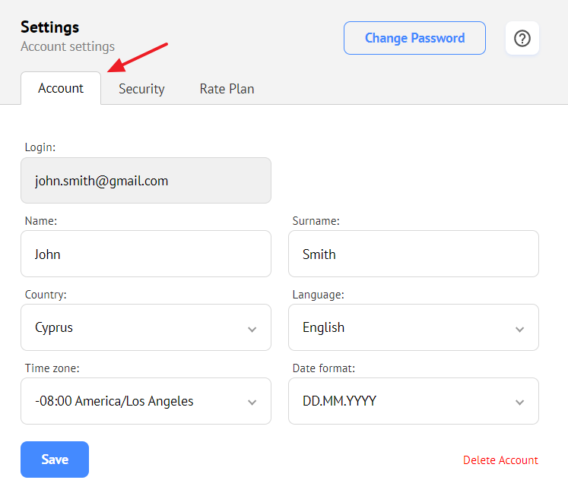Click the Account settings subtitle text
Screen dimensions: 568x499
click(x=68, y=46)
